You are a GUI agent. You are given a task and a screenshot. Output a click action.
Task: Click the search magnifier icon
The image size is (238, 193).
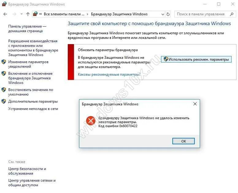[232, 14]
